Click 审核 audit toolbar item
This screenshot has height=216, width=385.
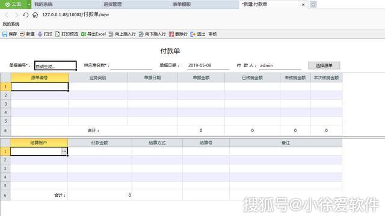tap(212, 34)
